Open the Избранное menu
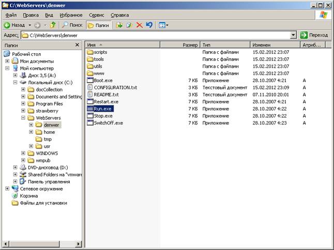This screenshot has height=250, width=334. [71, 15]
